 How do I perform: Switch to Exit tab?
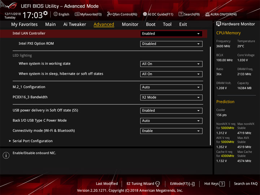[183, 25]
